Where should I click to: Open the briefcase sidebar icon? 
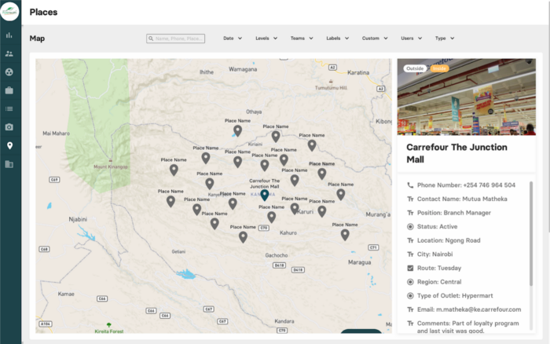pyautogui.click(x=9, y=90)
